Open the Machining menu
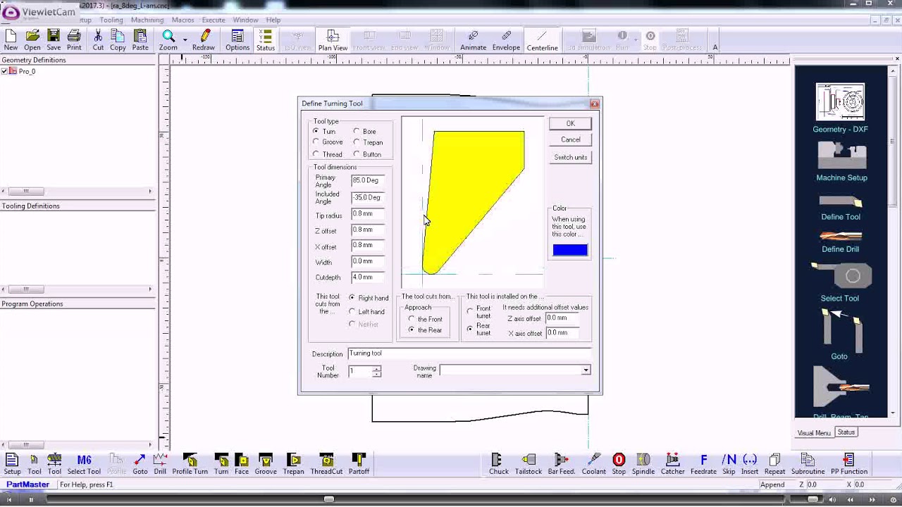902x507 pixels. click(147, 20)
